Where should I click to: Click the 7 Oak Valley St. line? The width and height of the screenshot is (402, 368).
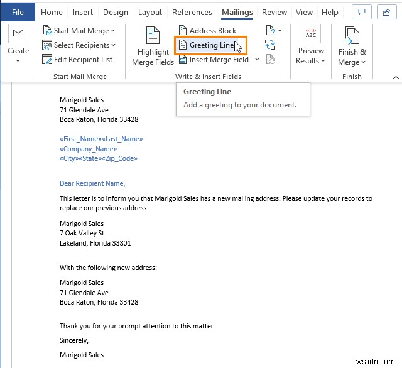[x=83, y=233]
